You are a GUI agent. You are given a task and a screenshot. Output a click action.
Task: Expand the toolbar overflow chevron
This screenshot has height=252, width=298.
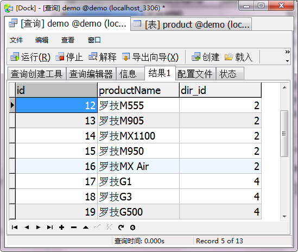point(287,52)
